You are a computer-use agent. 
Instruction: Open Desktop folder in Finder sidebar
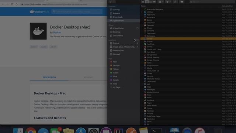click(x=117, y=32)
